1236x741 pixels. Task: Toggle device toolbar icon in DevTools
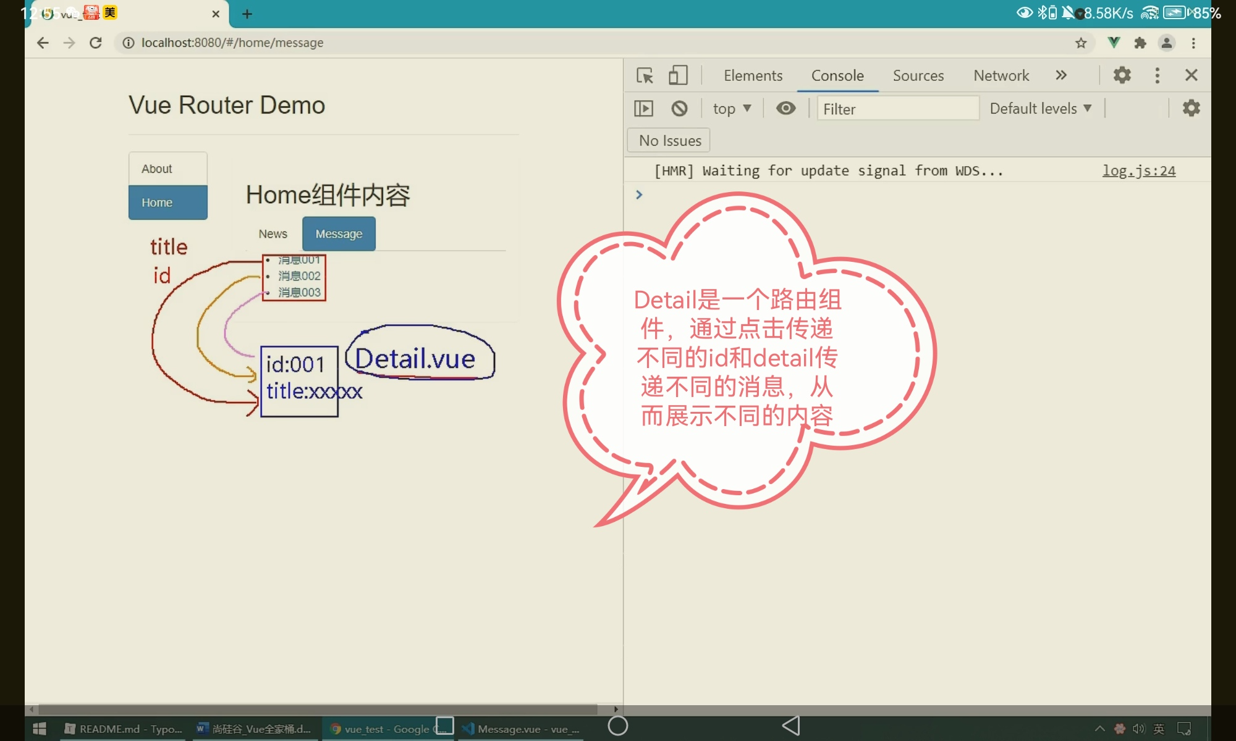[x=678, y=75]
